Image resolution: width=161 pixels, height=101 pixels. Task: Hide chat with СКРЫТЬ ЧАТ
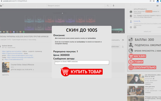pos(147,32)
